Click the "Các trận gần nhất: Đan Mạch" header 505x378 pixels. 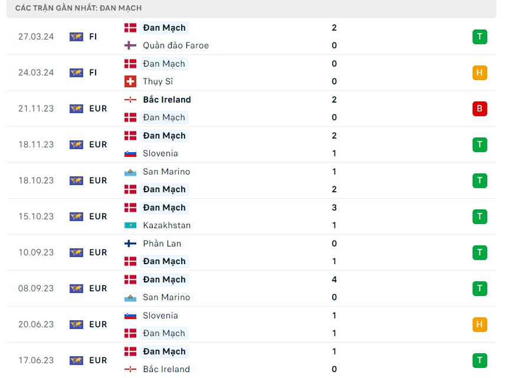(x=78, y=8)
